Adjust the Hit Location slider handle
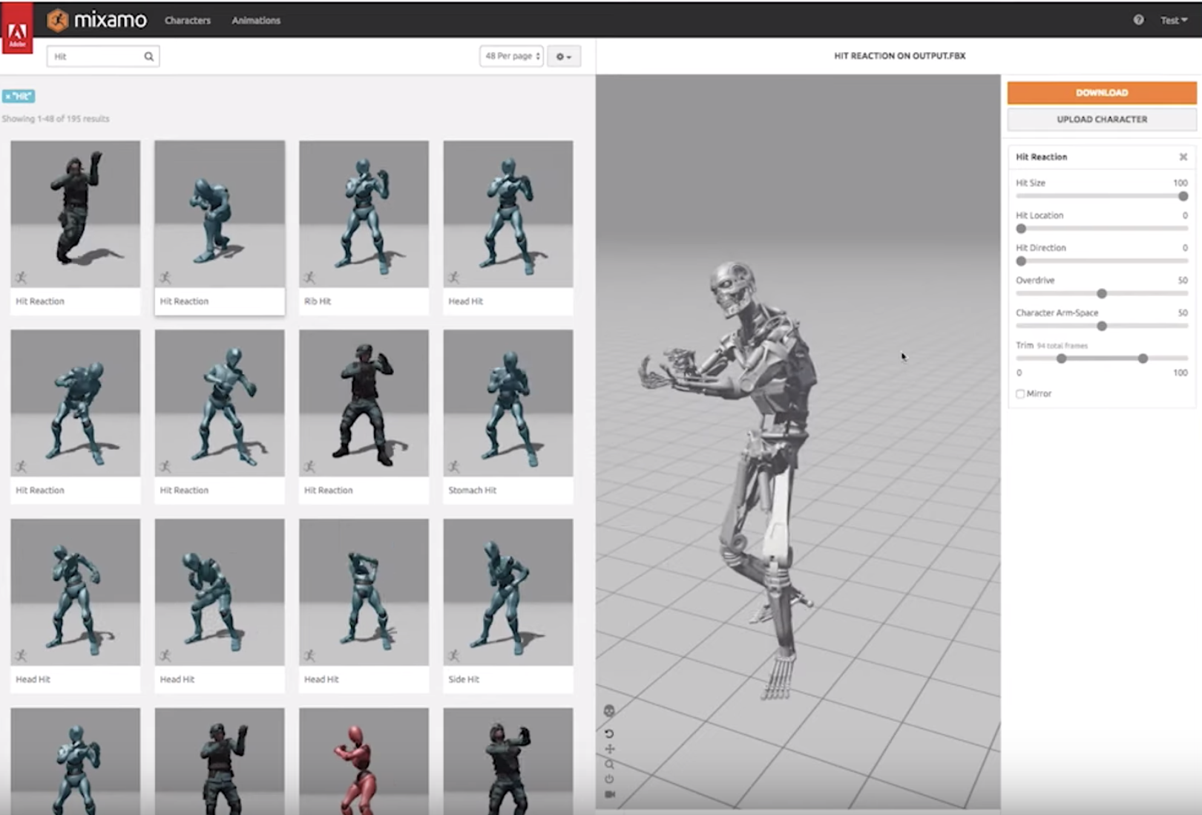Screen dimensions: 1202x815 pyautogui.click(x=1022, y=229)
